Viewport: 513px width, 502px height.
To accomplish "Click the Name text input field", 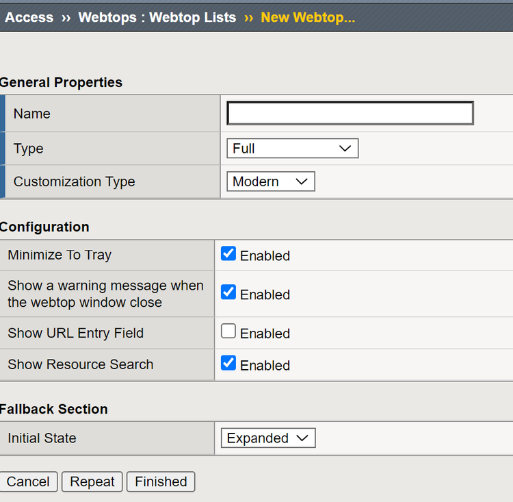I will pos(350,113).
